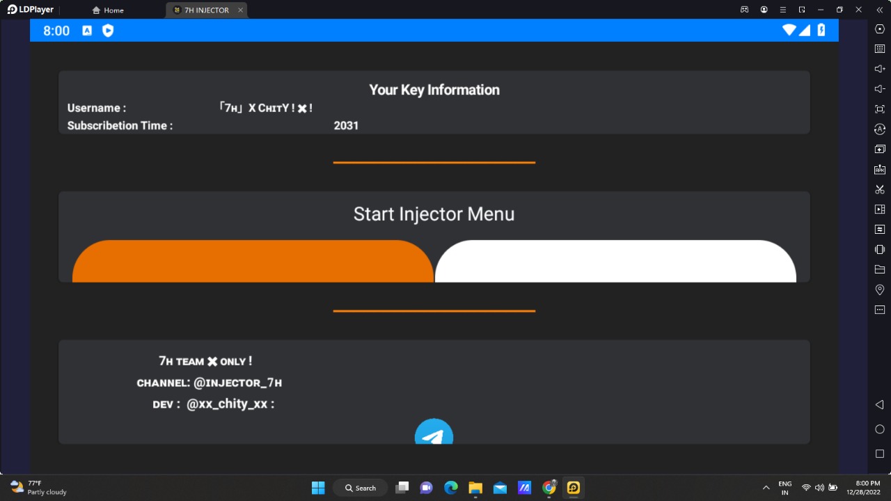Click scissors screenshot icon
891x501 pixels.
[880, 189]
